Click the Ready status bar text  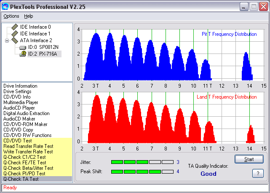click(x=10, y=188)
